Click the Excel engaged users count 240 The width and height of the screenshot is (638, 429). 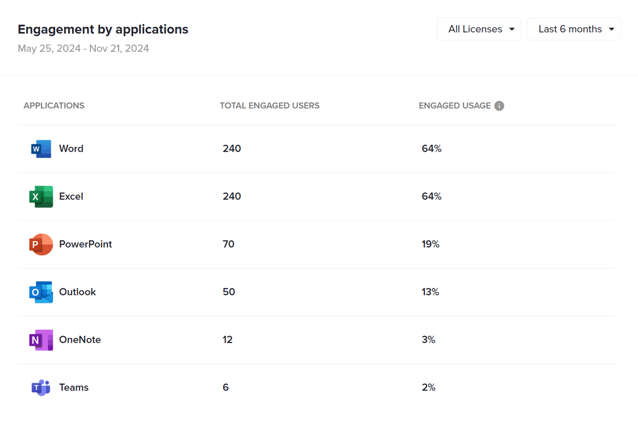click(231, 196)
